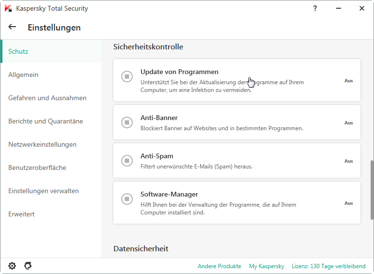Click the back arrow next to Einstellungen
Viewport: 374px width, 274px height.
coord(13,27)
